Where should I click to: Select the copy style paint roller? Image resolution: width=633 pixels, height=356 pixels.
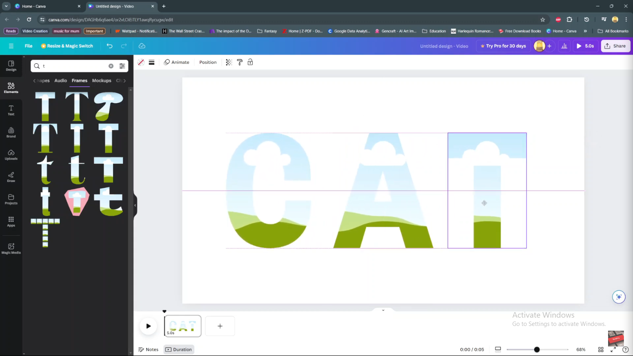pos(239,62)
